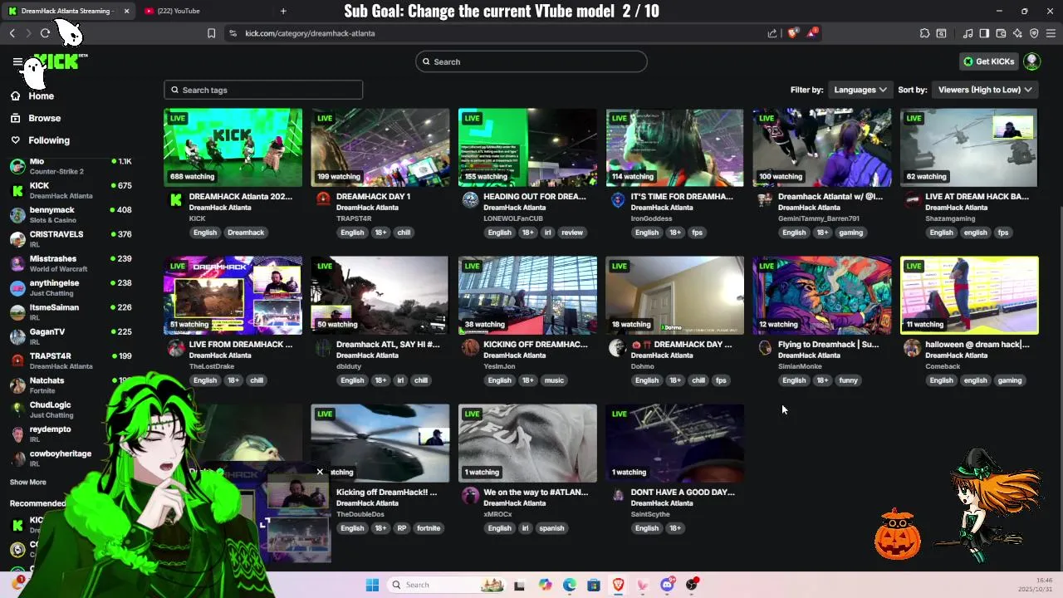Click the Browse icon in sidebar
The width and height of the screenshot is (1063, 598).
pyautogui.click(x=16, y=118)
